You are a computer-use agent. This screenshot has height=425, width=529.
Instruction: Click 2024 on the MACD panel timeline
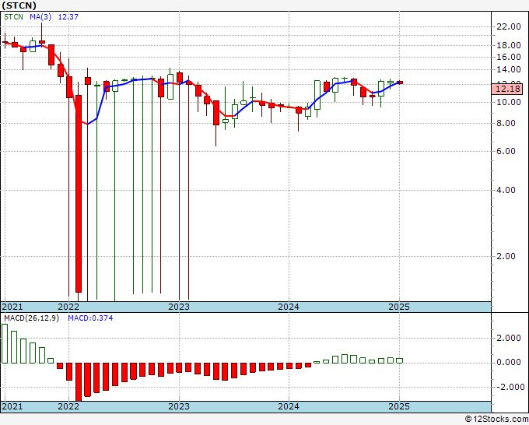coord(289,406)
